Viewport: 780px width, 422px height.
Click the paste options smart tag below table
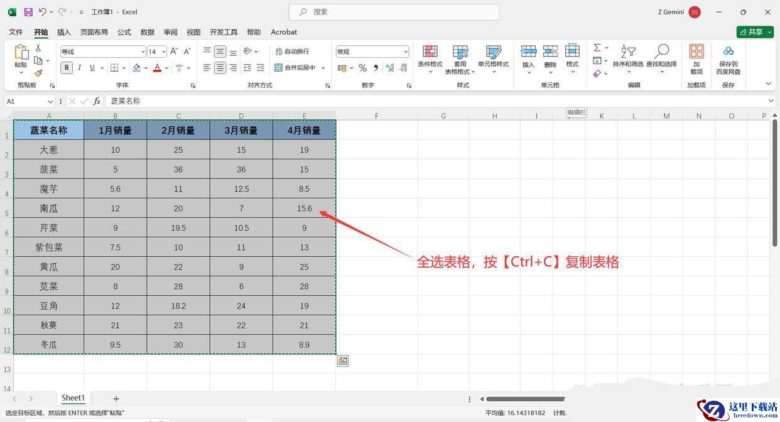[342, 360]
